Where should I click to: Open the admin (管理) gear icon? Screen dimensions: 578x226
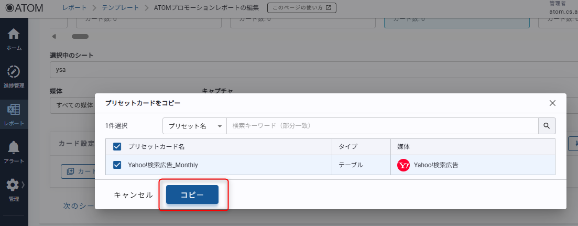[13, 185]
